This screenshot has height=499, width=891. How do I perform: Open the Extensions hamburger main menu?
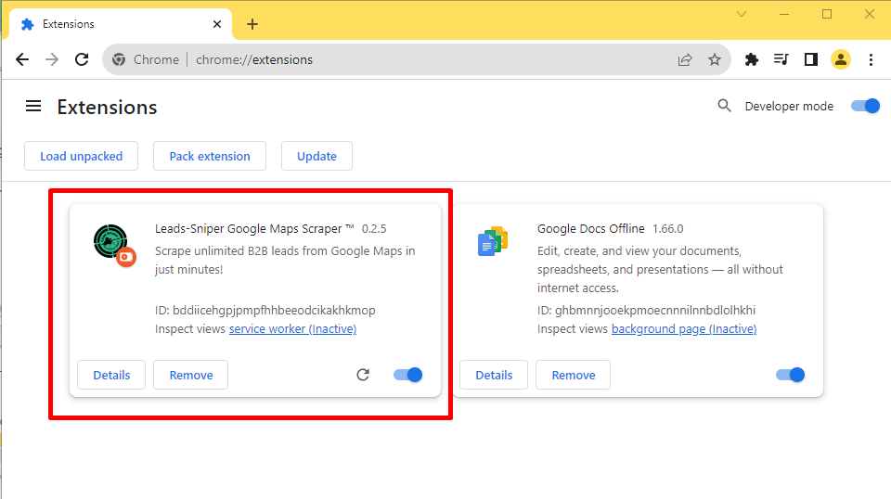tap(33, 106)
